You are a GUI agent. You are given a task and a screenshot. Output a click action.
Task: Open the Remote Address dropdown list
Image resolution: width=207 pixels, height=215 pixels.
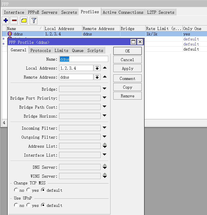(x=97, y=77)
